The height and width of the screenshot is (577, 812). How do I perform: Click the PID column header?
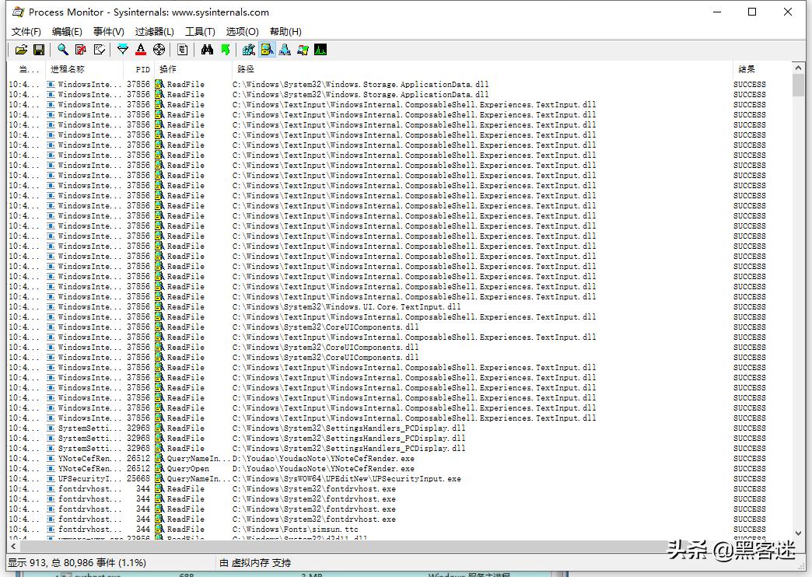click(x=138, y=69)
